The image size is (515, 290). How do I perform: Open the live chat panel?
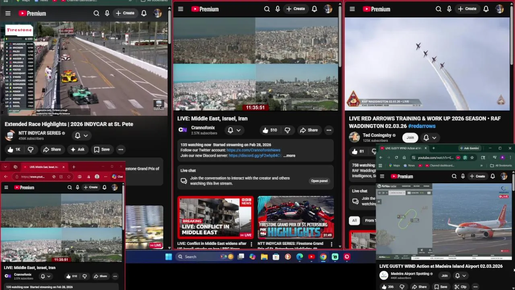point(319,181)
